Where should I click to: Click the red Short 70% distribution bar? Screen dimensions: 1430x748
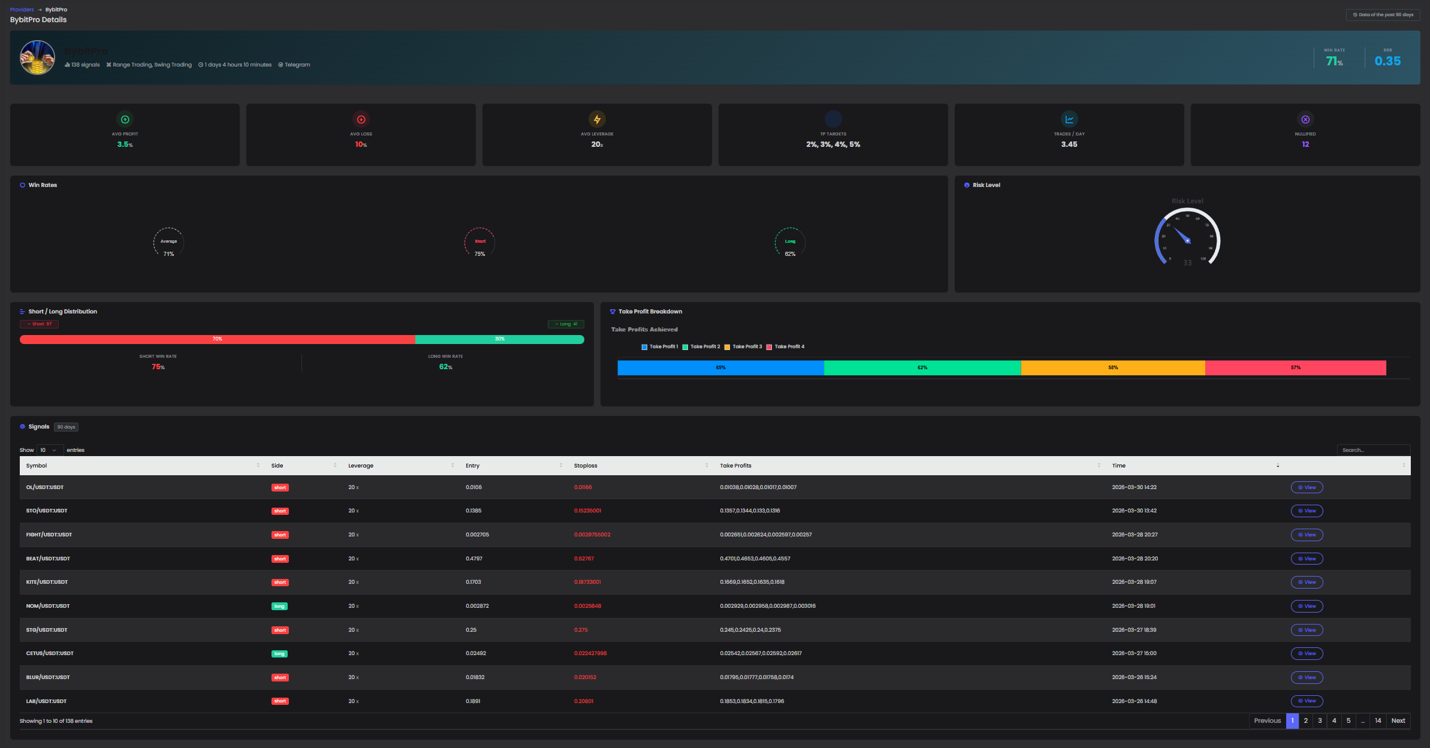(217, 339)
